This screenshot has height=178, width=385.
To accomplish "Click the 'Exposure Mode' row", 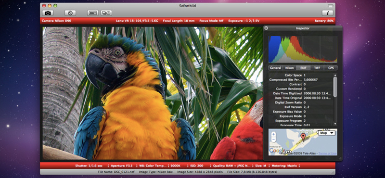I will tap(301, 116).
